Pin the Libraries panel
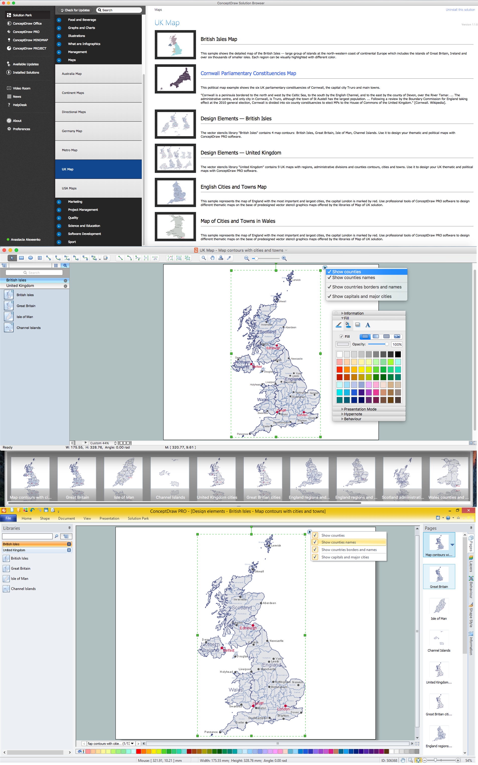Screen dimensions: 478x765 [70, 528]
